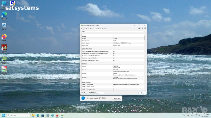
Task: Open the GPU-Z hamburger menu icon
Action: click(145, 28)
